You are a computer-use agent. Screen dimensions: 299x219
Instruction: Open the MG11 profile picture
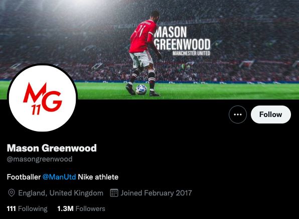pos(42,98)
